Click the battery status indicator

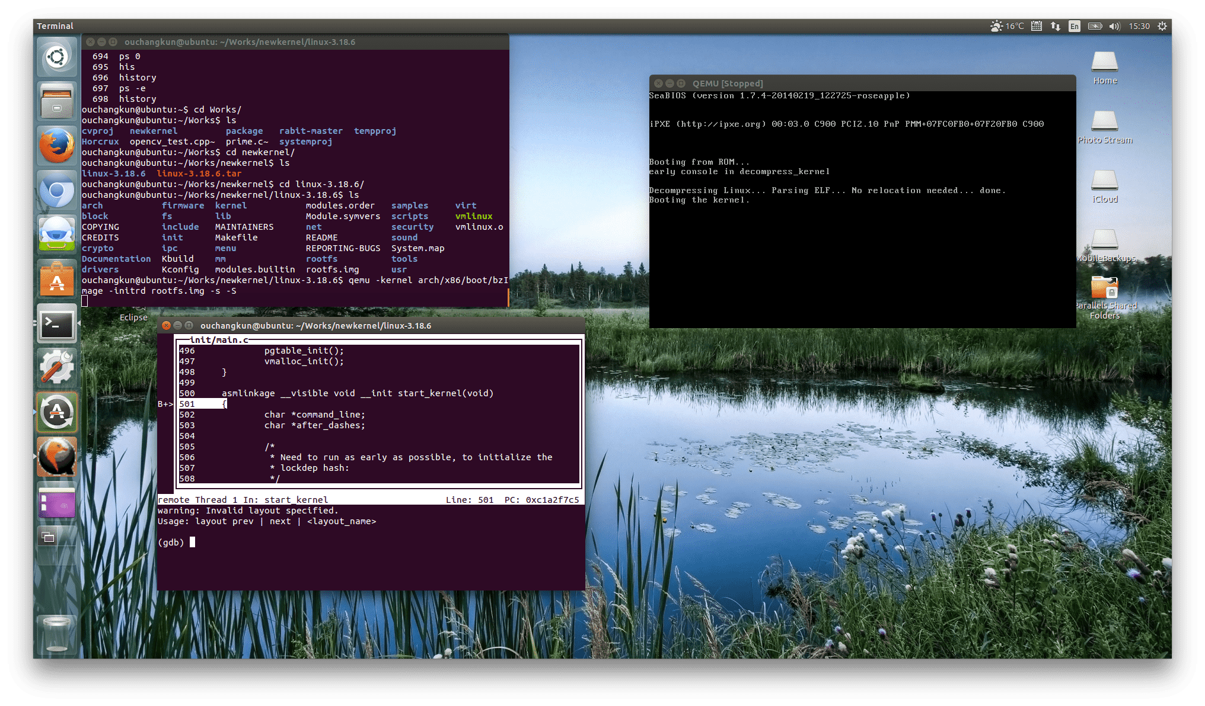[x=1095, y=26]
